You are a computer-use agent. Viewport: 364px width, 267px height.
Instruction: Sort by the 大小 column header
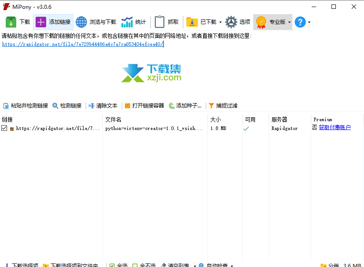tap(215, 119)
